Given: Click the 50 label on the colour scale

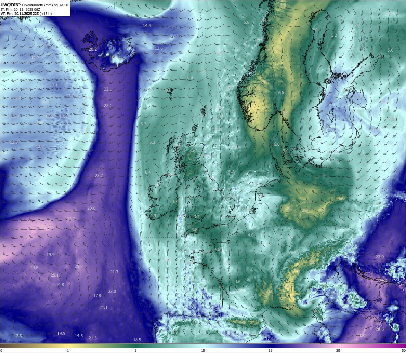Looking at the screenshot, I should tap(403, 350).
